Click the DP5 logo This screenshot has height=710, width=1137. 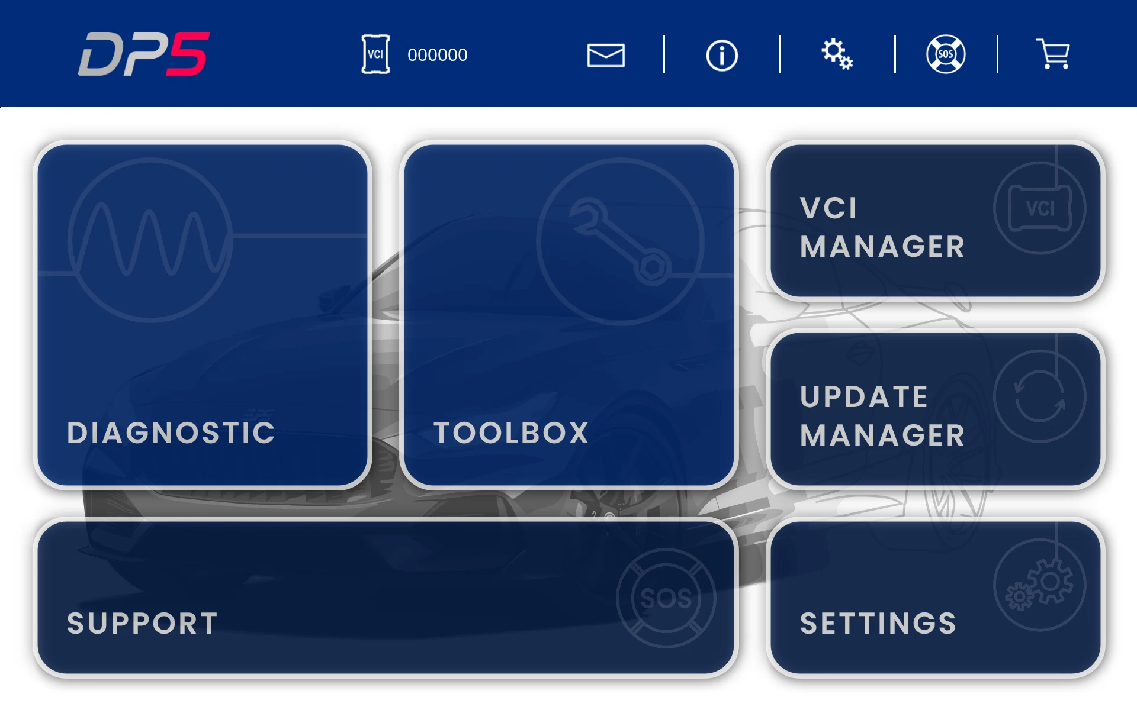click(144, 54)
